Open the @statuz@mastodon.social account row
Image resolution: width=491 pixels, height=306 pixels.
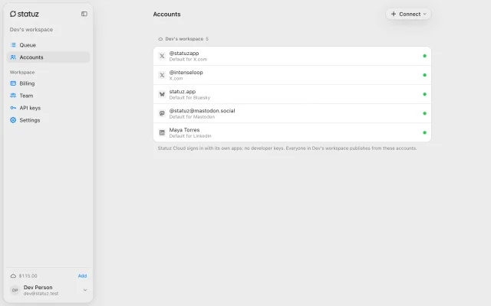(x=292, y=113)
